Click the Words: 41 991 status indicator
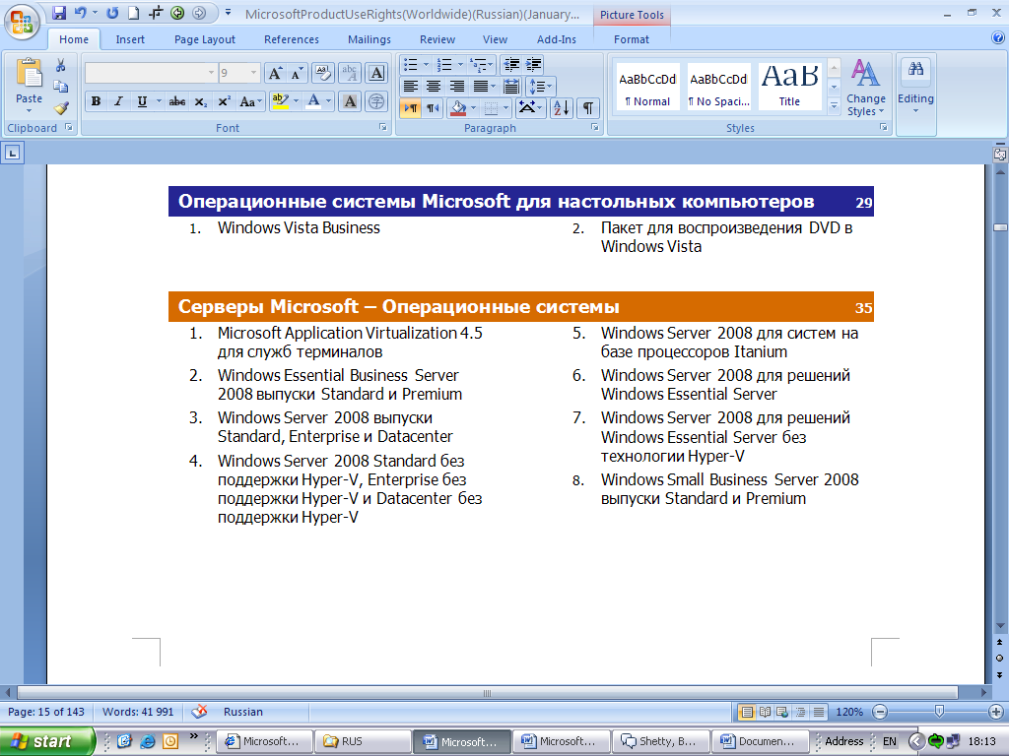The width and height of the screenshot is (1009, 756). (138, 712)
